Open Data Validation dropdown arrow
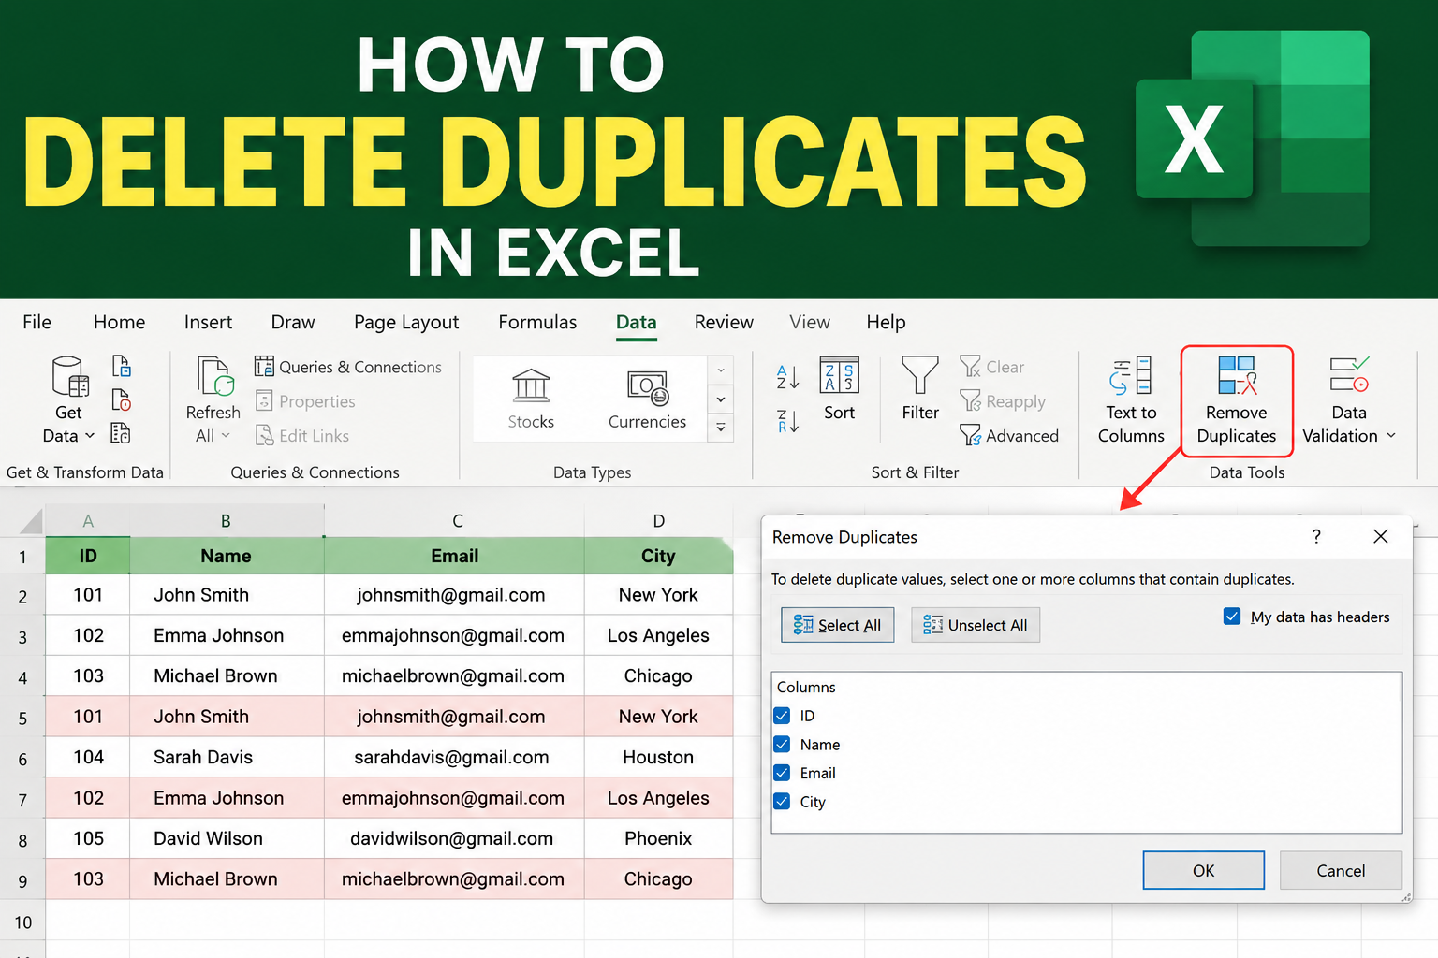The height and width of the screenshot is (958, 1438). [x=1391, y=436]
